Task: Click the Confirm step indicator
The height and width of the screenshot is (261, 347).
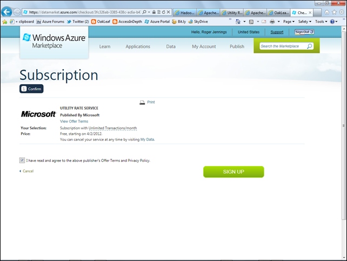Action: pos(31,89)
